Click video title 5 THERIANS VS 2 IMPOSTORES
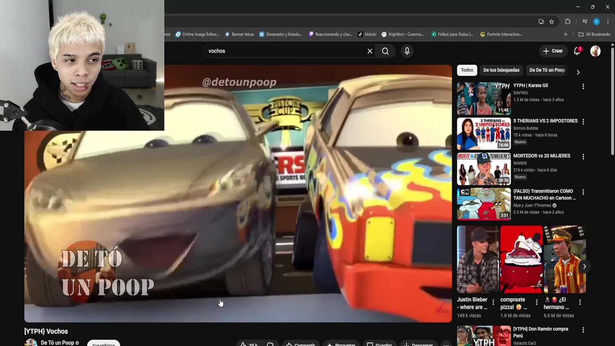Viewport: 615px width, 346px height. [545, 121]
